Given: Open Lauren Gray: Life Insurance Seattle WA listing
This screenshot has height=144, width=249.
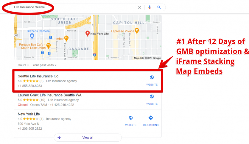Looking at the screenshot, I should pyautogui.click(x=49, y=95).
